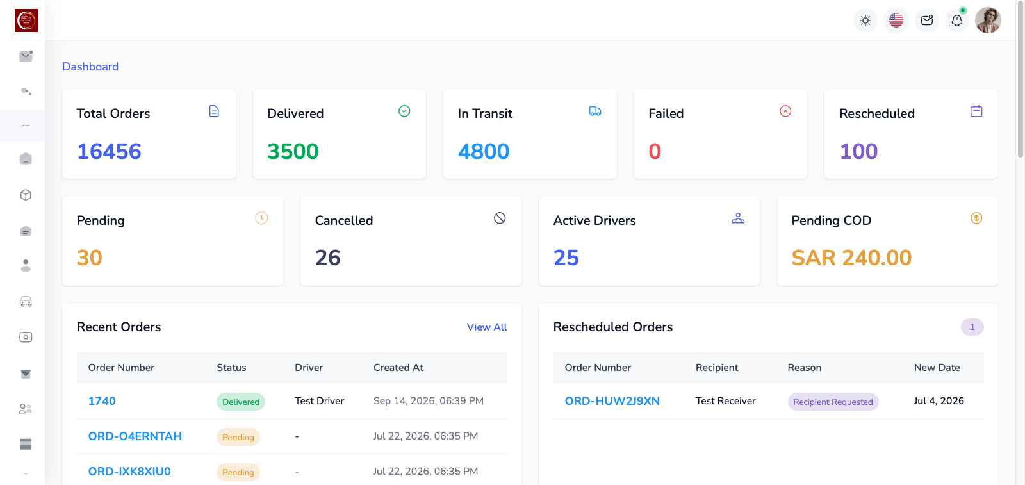The height and width of the screenshot is (485, 1025).
Task: Click the Order Number header in Recent Orders
Action: (x=121, y=368)
